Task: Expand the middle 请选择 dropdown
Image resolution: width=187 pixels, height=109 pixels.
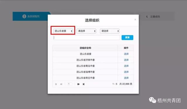Action: coord(86,31)
